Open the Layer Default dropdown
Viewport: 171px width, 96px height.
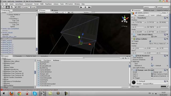point(162,15)
